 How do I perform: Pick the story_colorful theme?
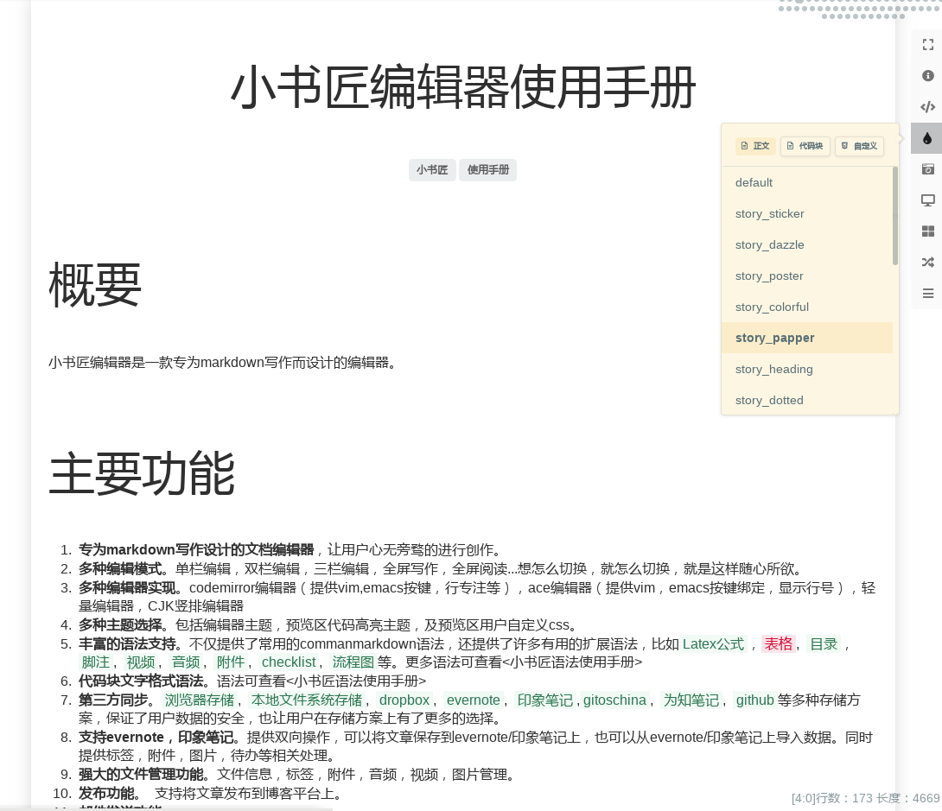point(807,307)
